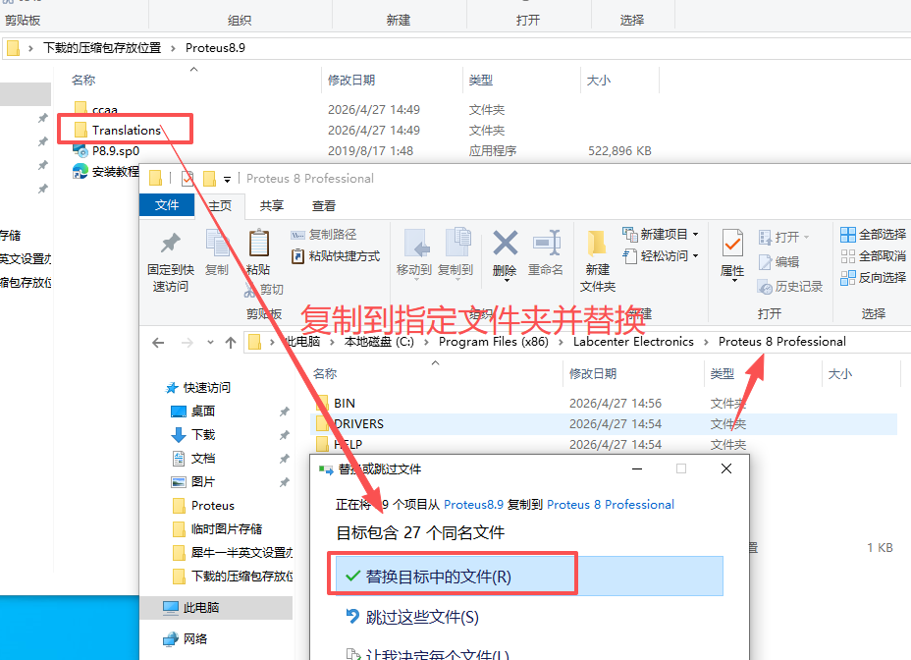Select the BIN folder
The width and height of the screenshot is (911, 660).
coord(336,403)
